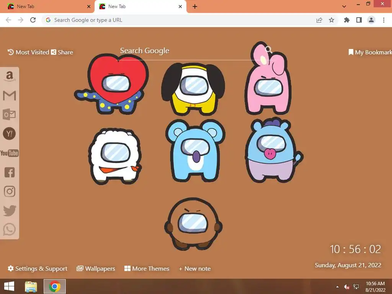The image size is (392, 294).
Task: Open the Windows Start menu
Action: click(9, 286)
